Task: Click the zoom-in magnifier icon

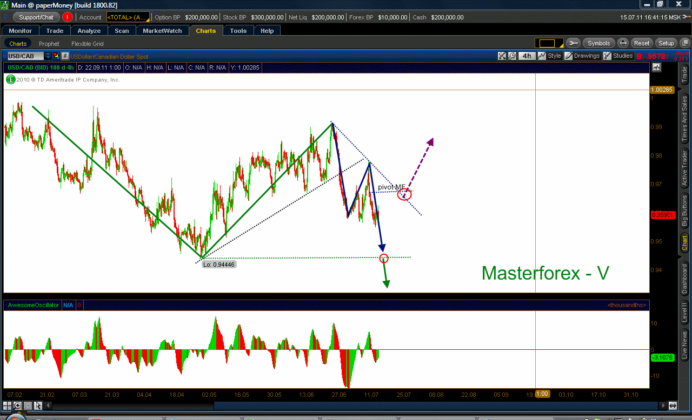Action: pyautogui.click(x=18, y=405)
